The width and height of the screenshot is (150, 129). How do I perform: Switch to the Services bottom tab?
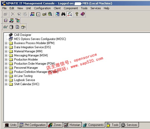pos(129,125)
